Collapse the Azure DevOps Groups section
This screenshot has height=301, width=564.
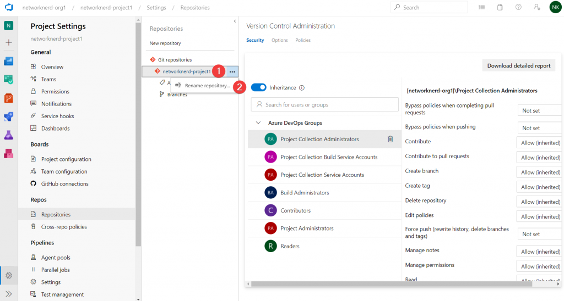click(x=258, y=122)
